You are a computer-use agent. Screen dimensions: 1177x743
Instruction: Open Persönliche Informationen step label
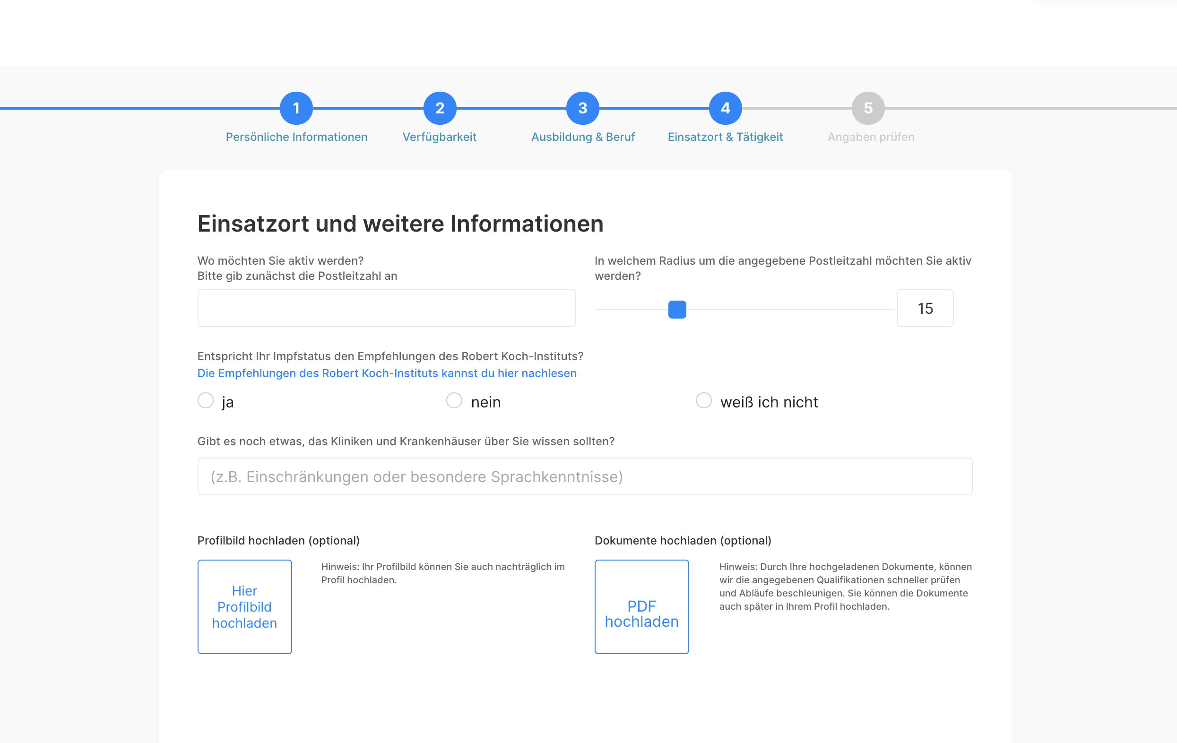(x=296, y=137)
